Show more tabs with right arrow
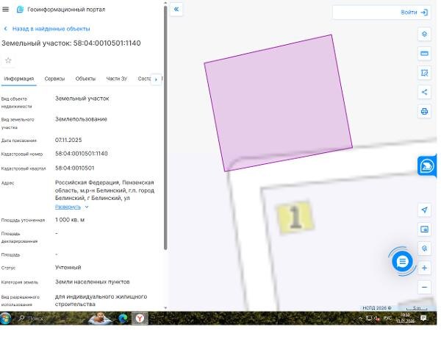The width and height of the screenshot is (441, 353). click(156, 79)
